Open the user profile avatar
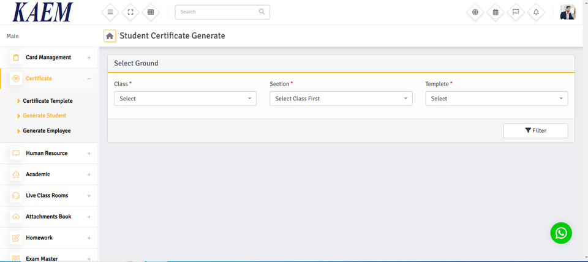This screenshot has width=588, height=262. [568, 12]
